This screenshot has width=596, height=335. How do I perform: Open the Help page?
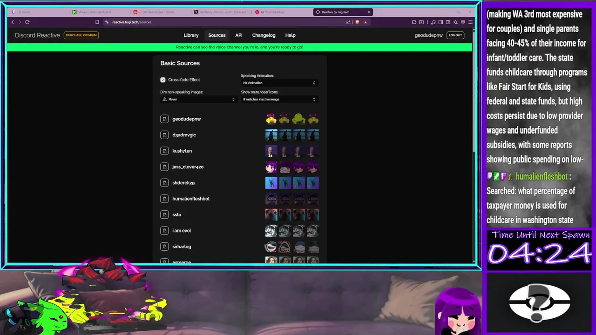click(290, 35)
